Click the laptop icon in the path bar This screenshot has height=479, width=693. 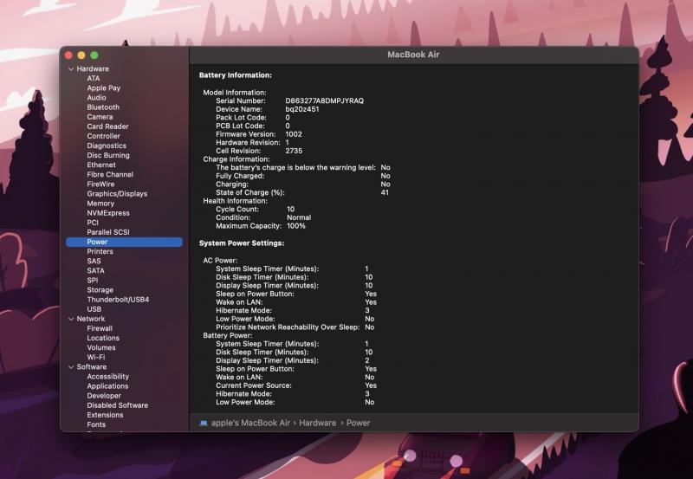point(204,423)
